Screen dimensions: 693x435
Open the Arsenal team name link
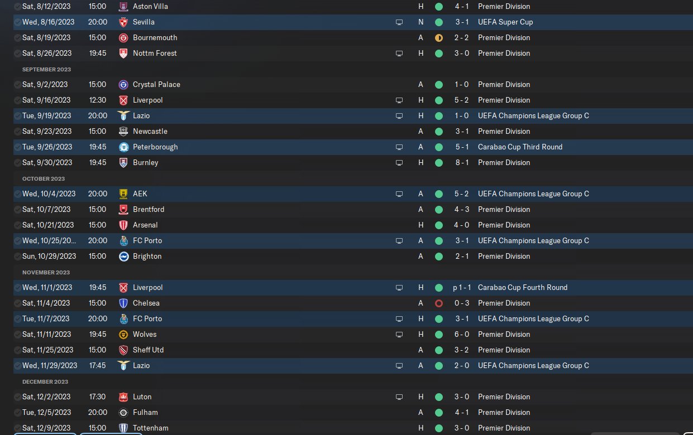145,225
